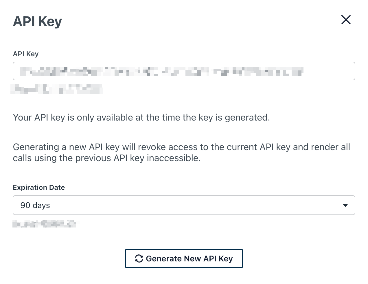The width and height of the screenshot is (368, 284).
Task: Click the large "API Key" dialog heading
Action: pos(37,22)
